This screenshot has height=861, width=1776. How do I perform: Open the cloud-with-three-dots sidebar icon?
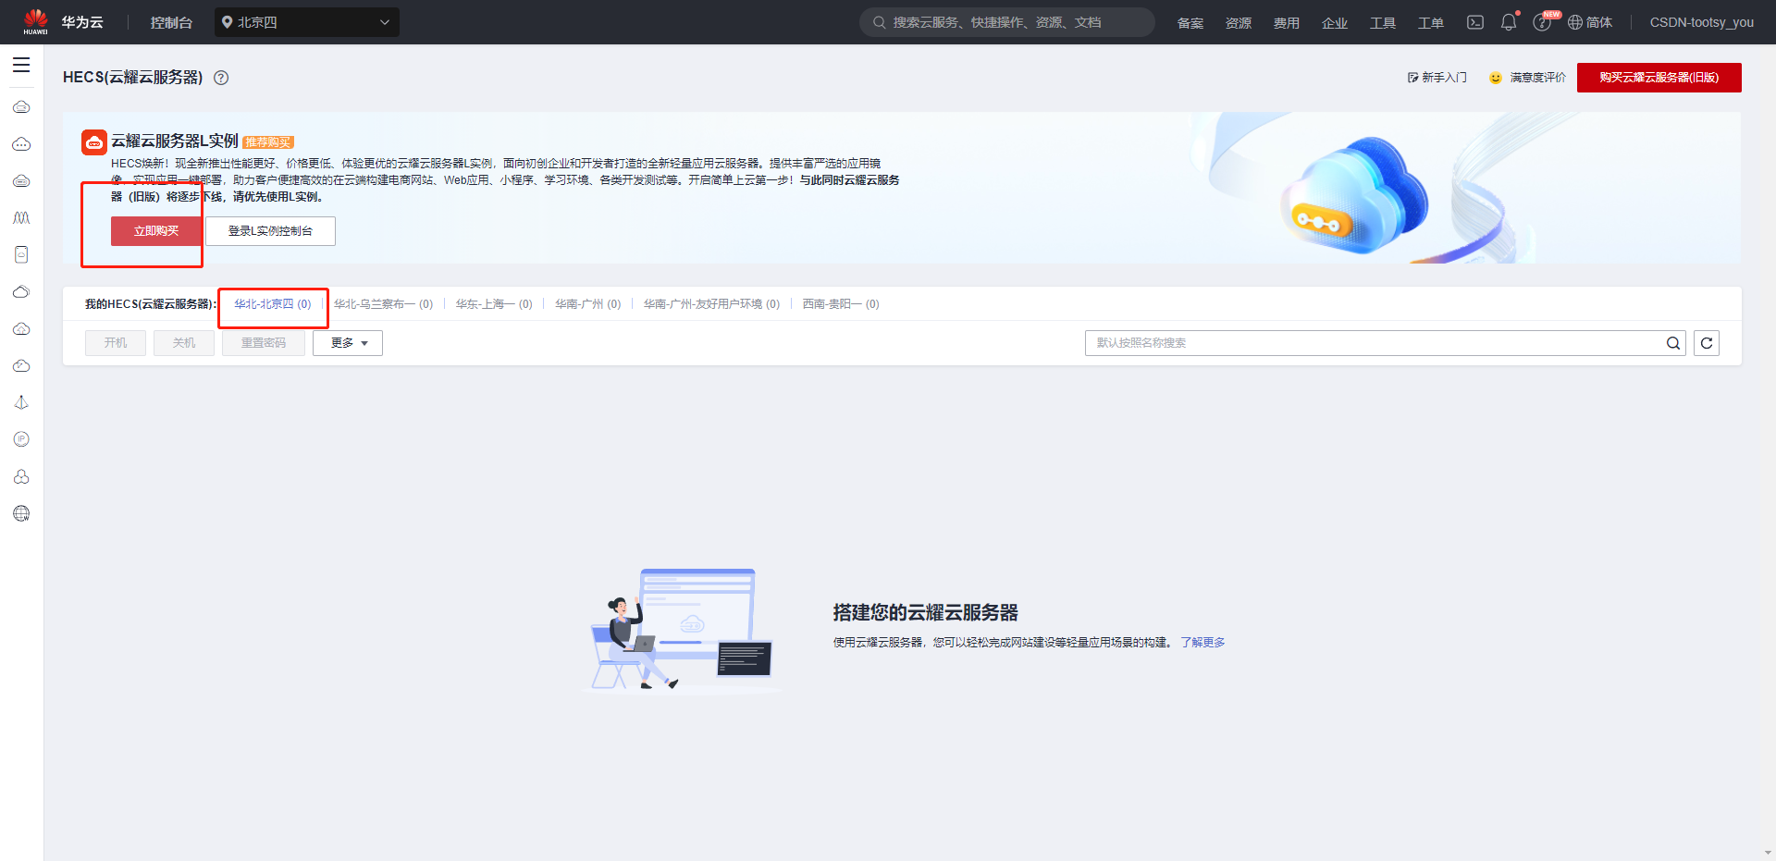click(21, 144)
